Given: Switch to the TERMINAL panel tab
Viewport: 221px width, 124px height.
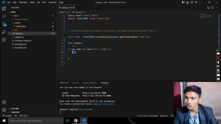Looking at the screenshot, I should pos(105,83).
